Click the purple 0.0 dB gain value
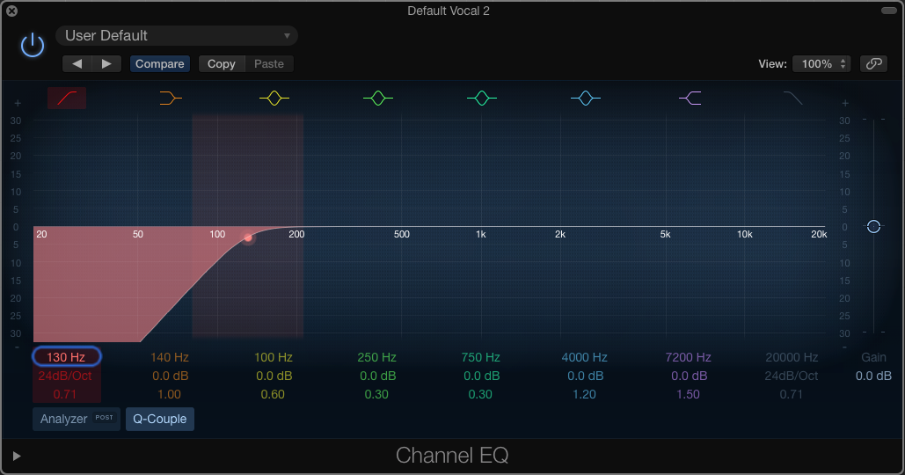Screen dimensions: 905x475 tap(689, 376)
